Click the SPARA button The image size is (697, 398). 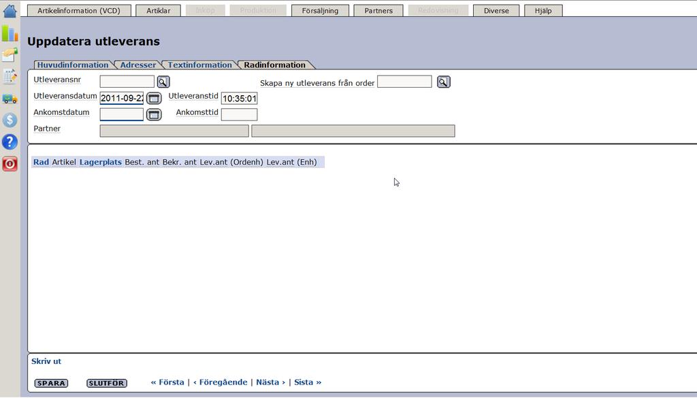click(51, 383)
